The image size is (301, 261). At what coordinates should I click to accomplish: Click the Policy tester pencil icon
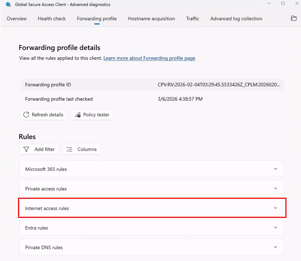point(78,115)
